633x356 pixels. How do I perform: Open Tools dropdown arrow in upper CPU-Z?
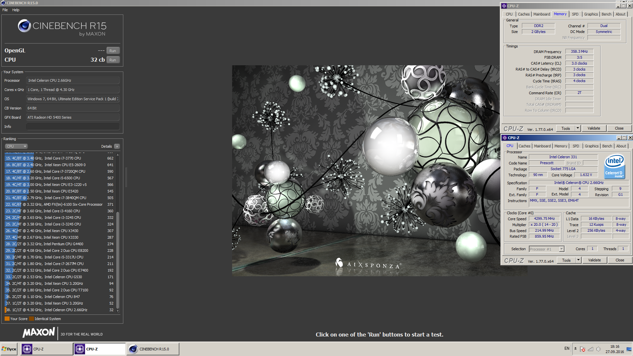pyautogui.click(x=578, y=128)
